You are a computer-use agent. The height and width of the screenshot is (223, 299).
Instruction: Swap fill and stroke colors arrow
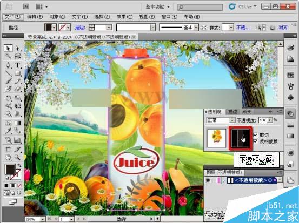pyautogui.click(x=19, y=165)
